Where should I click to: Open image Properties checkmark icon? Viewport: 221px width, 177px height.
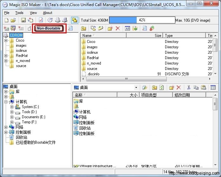pyautogui.click(x=41, y=20)
